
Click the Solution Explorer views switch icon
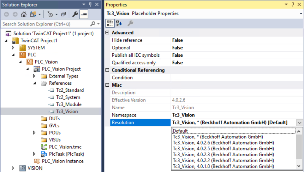point(33,14)
